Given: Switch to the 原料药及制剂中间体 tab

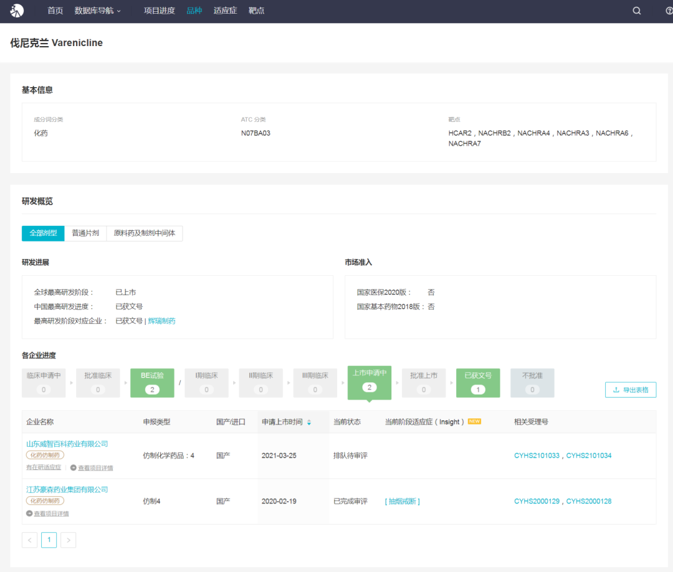Looking at the screenshot, I should click(145, 233).
